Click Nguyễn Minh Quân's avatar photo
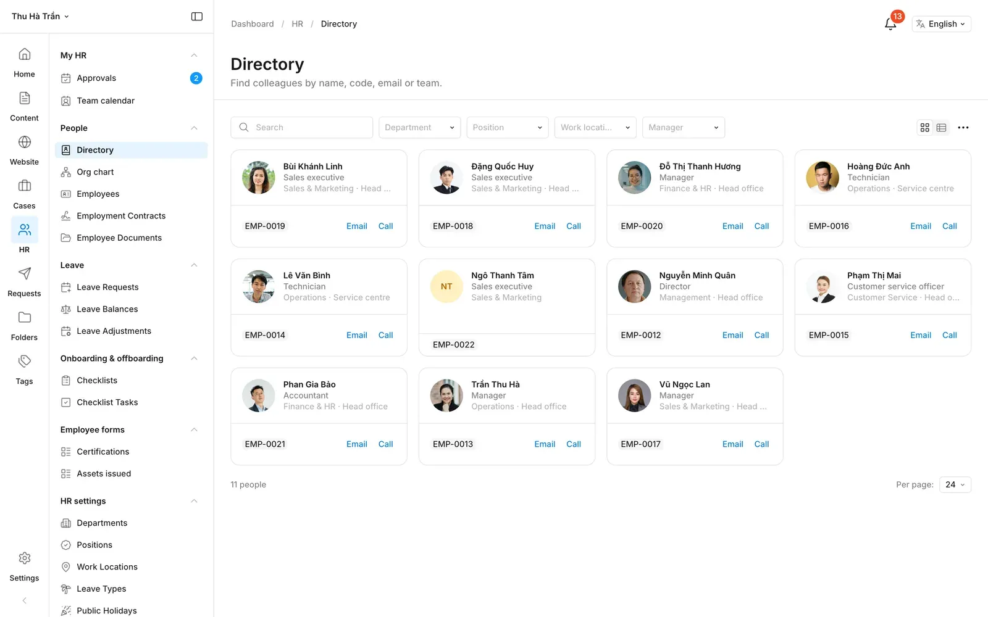This screenshot has height=617, width=988. click(634, 287)
